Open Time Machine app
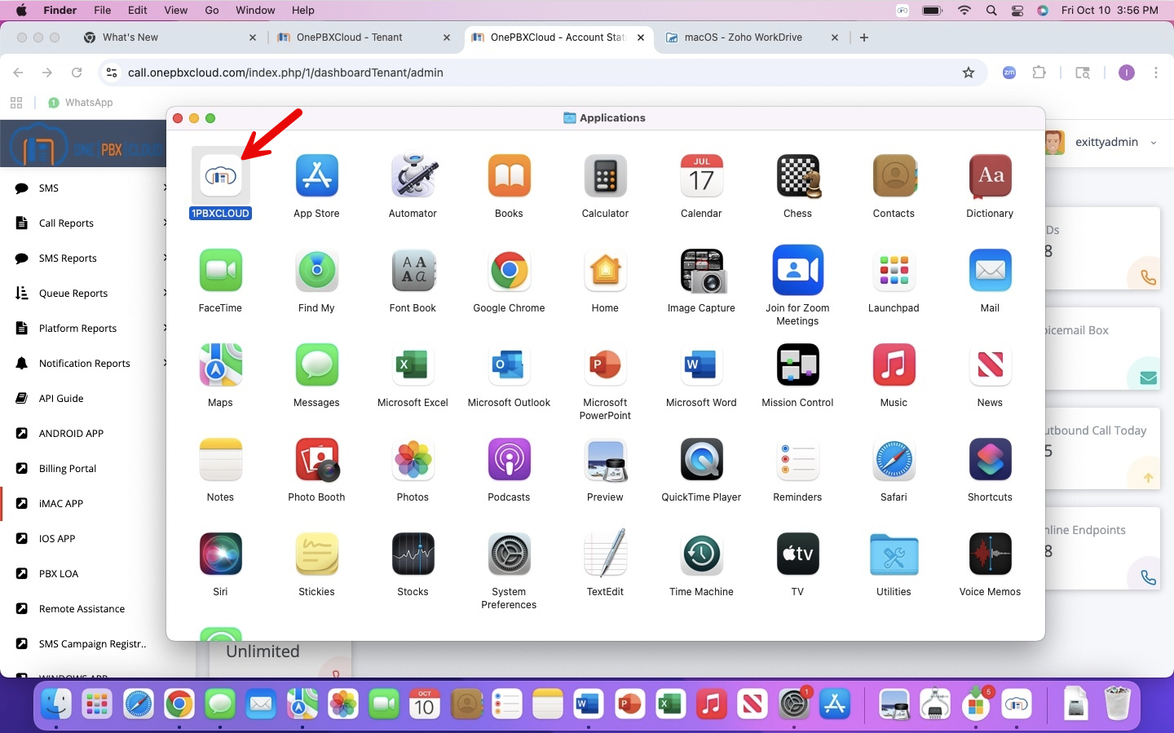 click(701, 554)
